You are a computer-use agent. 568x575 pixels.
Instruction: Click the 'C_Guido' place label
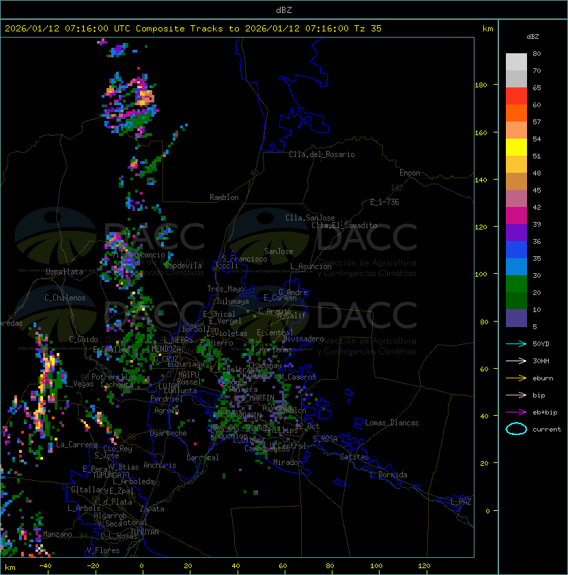click(83, 339)
